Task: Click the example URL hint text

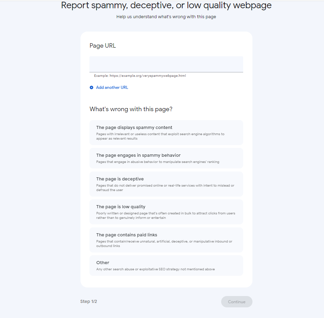Action: (140, 76)
